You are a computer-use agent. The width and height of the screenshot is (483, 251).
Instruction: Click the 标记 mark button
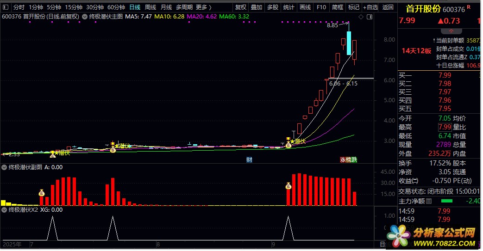coord(354,7)
